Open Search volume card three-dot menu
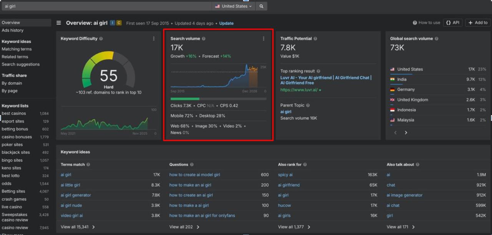Screen dimensions: 492x235 pos(264,39)
